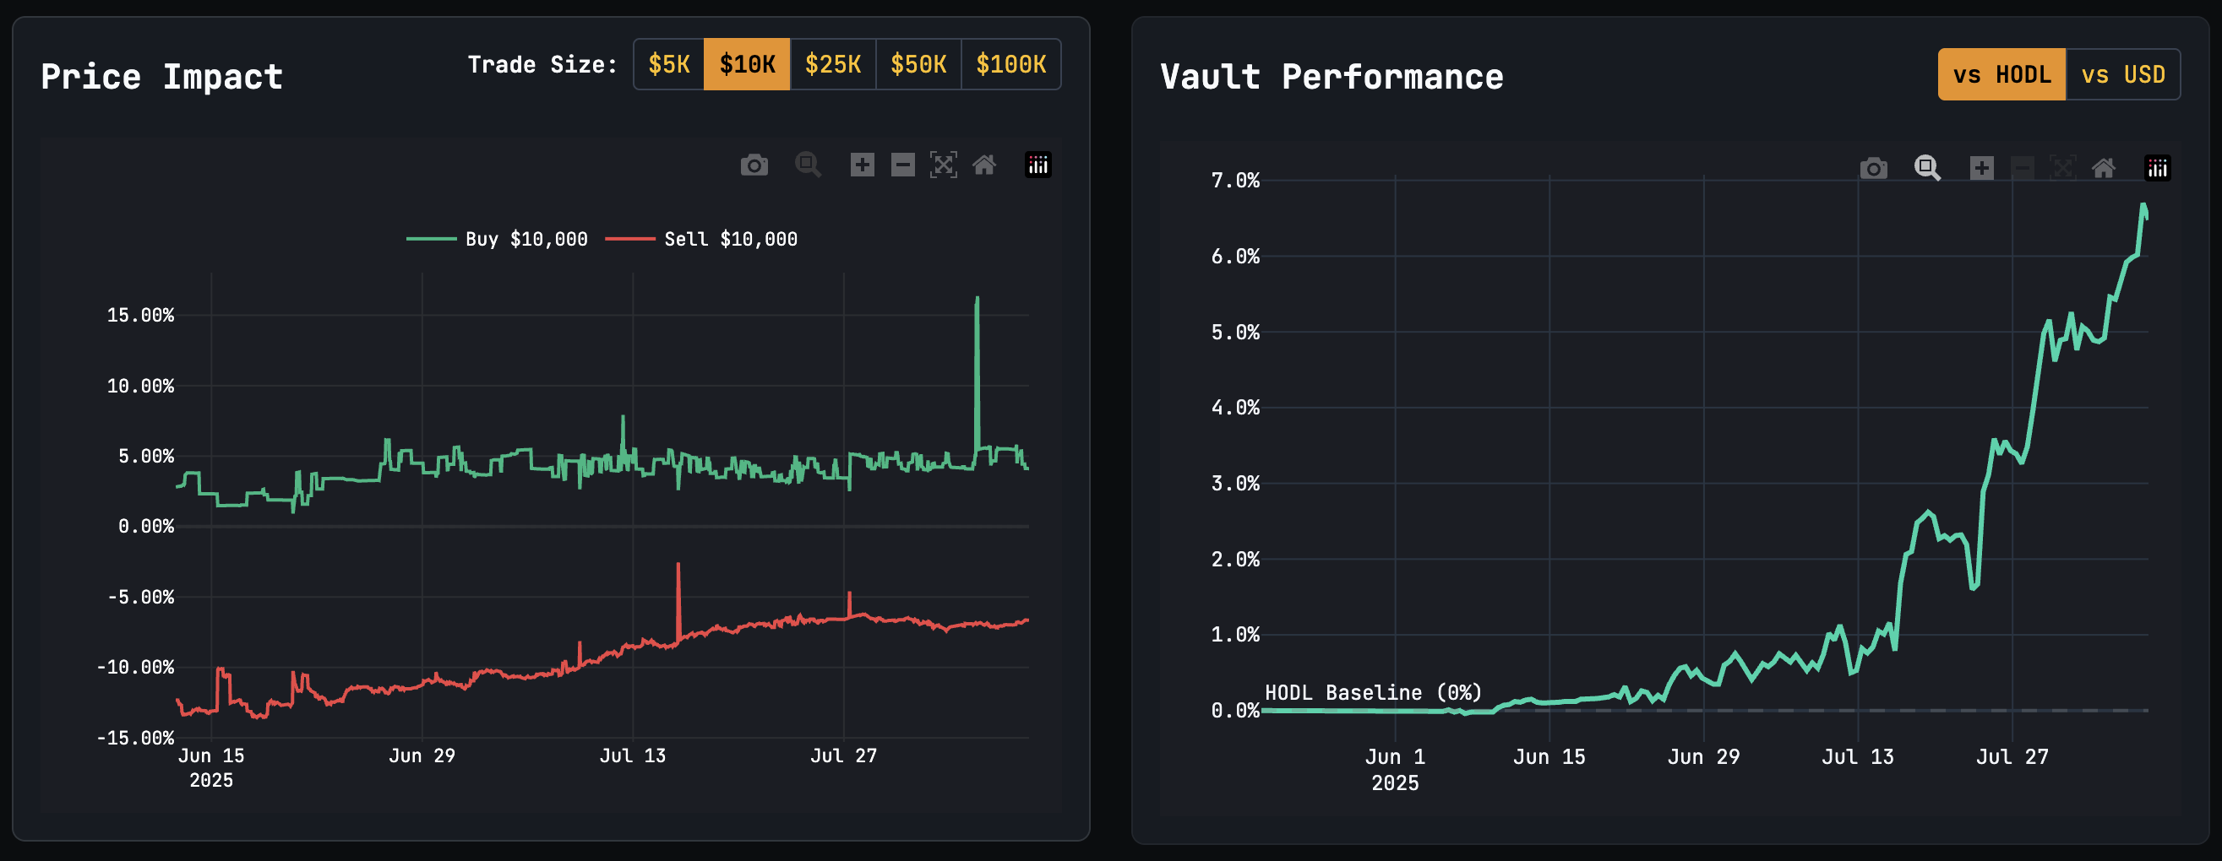Image resolution: width=2222 pixels, height=861 pixels.
Task: Set trade size to $5K
Action: click(x=669, y=65)
